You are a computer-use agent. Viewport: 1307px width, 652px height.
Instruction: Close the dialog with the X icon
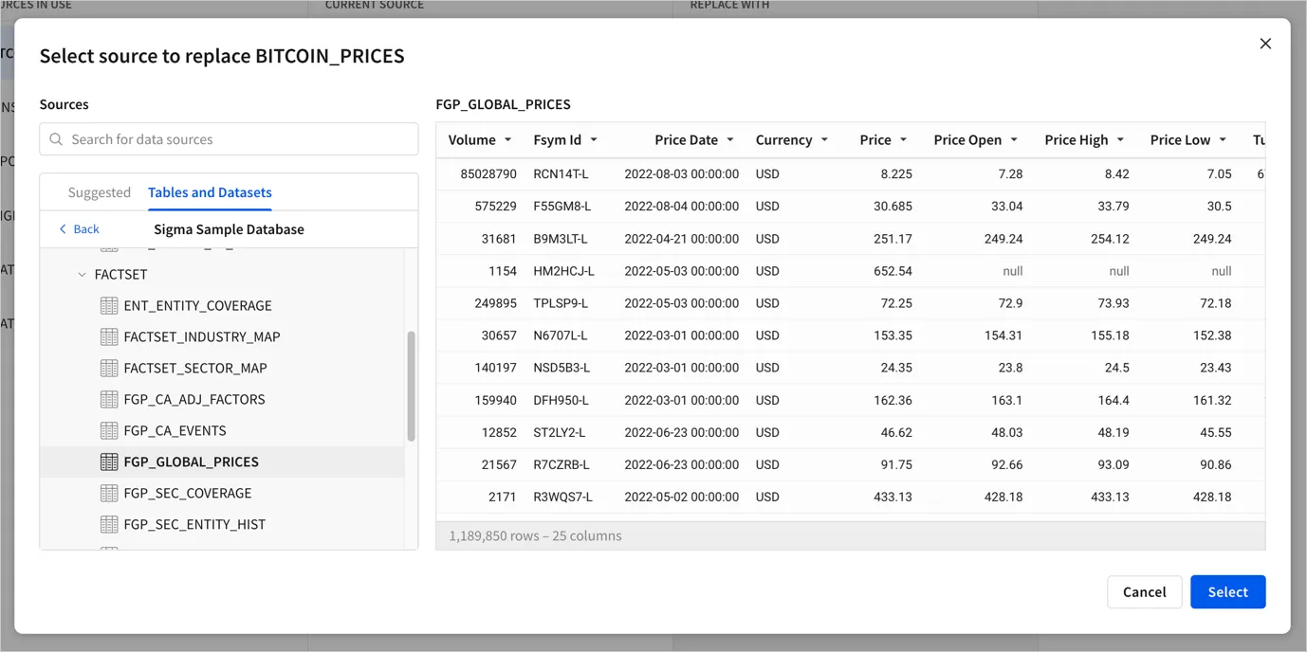pyautogui.click(x=1265, y=44)
